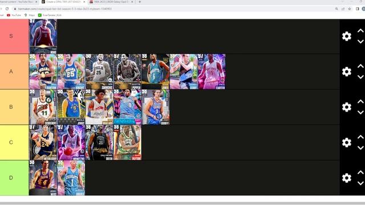Select Wallace Pistons card in B tier
Viewport: 365px width, 205px height.
pyautogui.click(x=99, y=107)
